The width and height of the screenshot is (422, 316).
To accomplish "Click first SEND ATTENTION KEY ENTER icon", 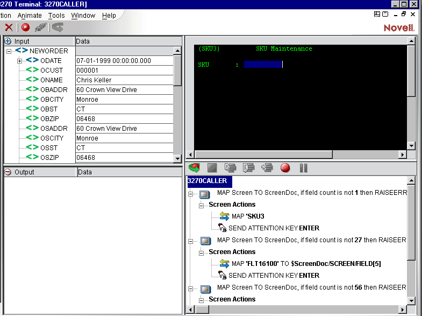I will pyautogui.click(x=223, y=228).
